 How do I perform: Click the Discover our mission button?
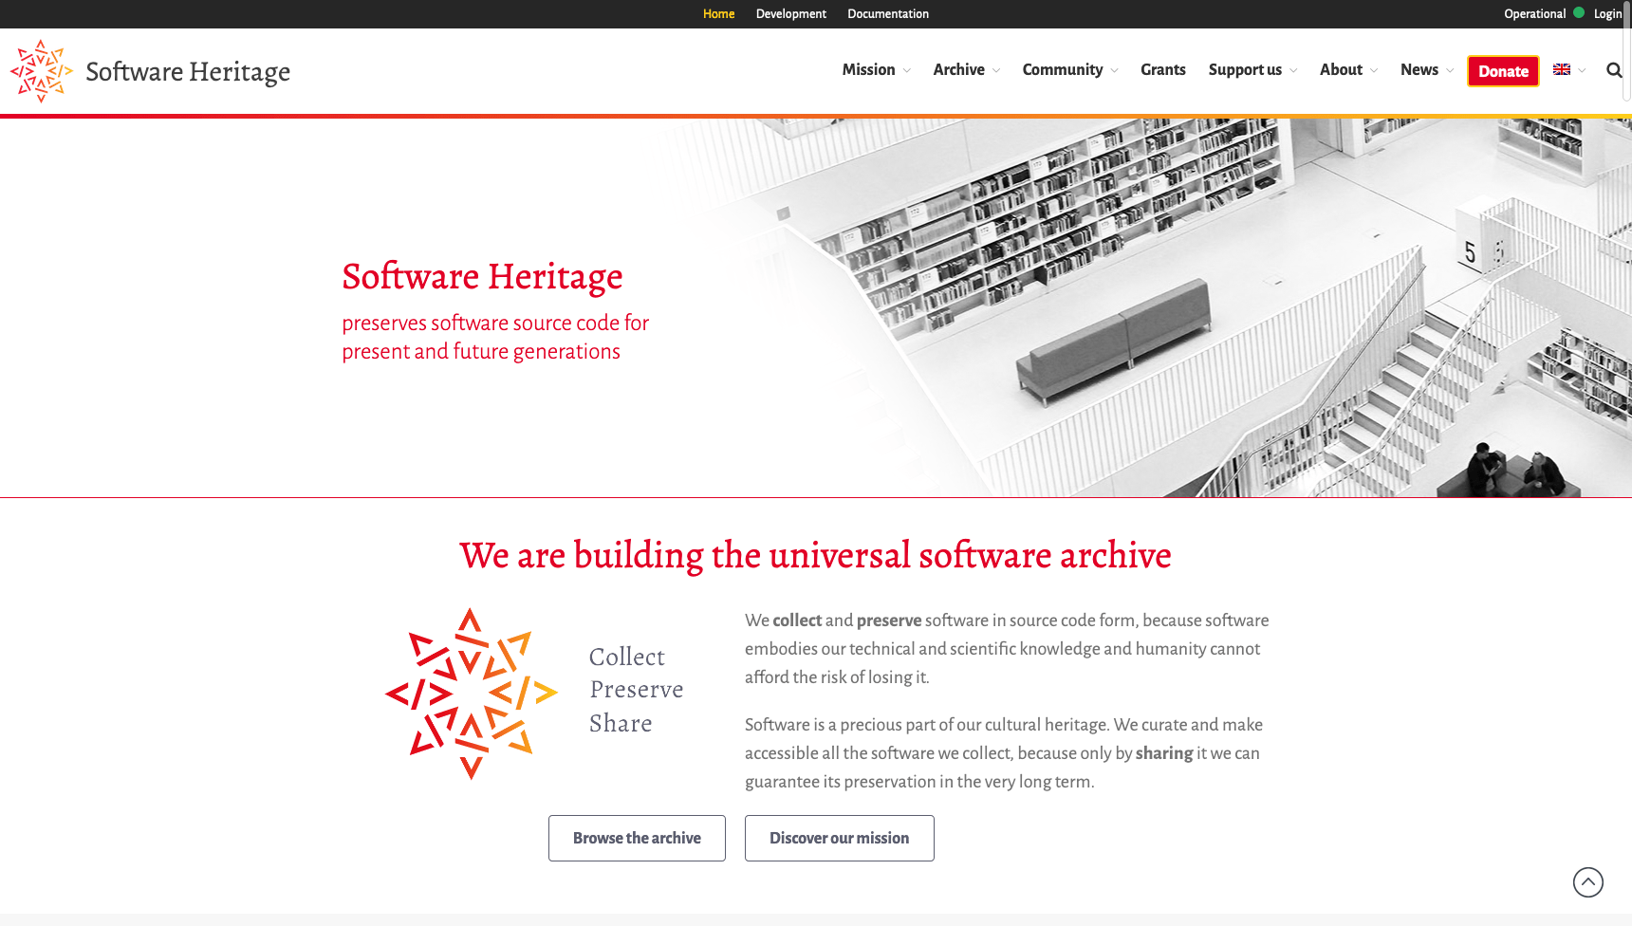839,838
